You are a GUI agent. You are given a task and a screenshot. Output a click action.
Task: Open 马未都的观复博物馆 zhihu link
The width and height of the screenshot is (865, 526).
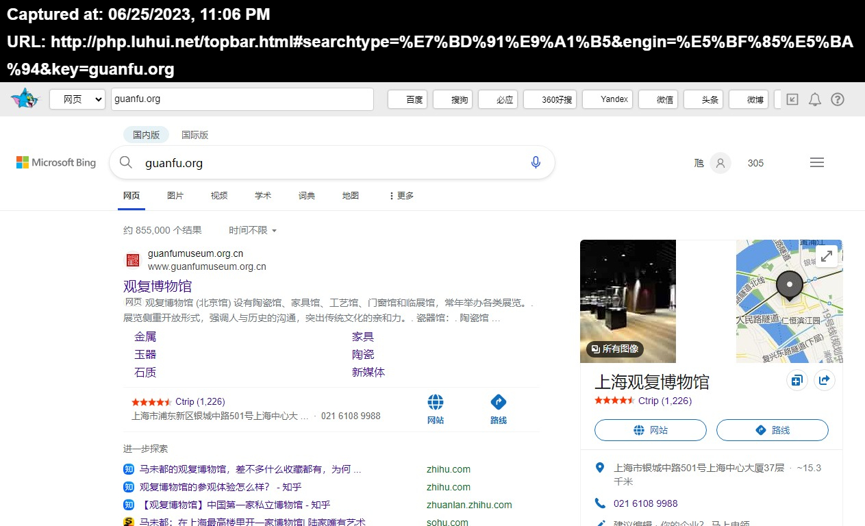(x=250, y=469)
